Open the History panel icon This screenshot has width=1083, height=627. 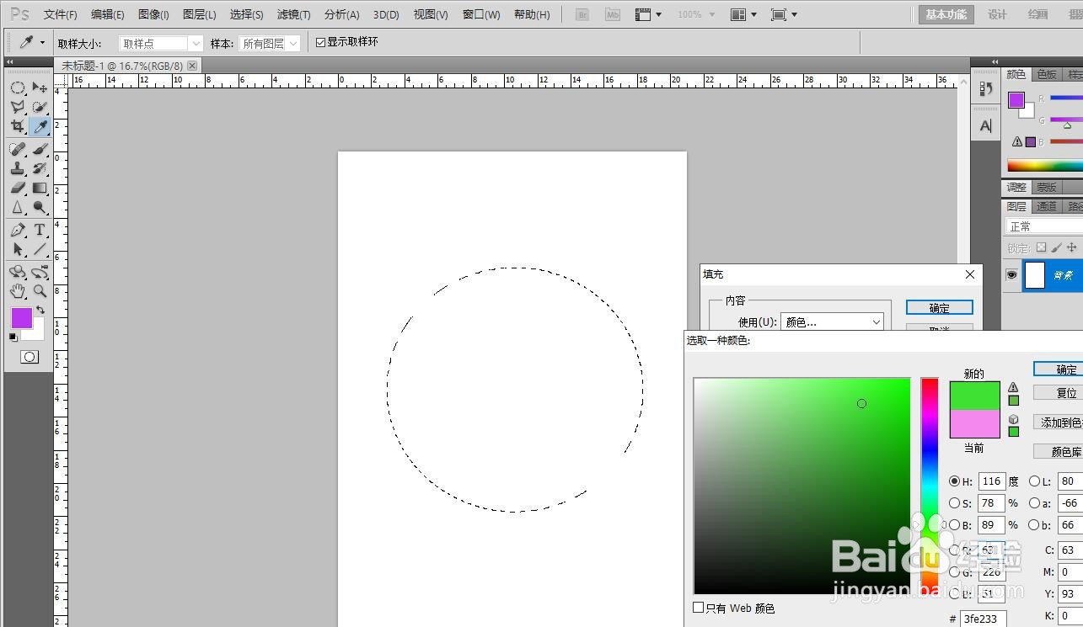point(985,88)
